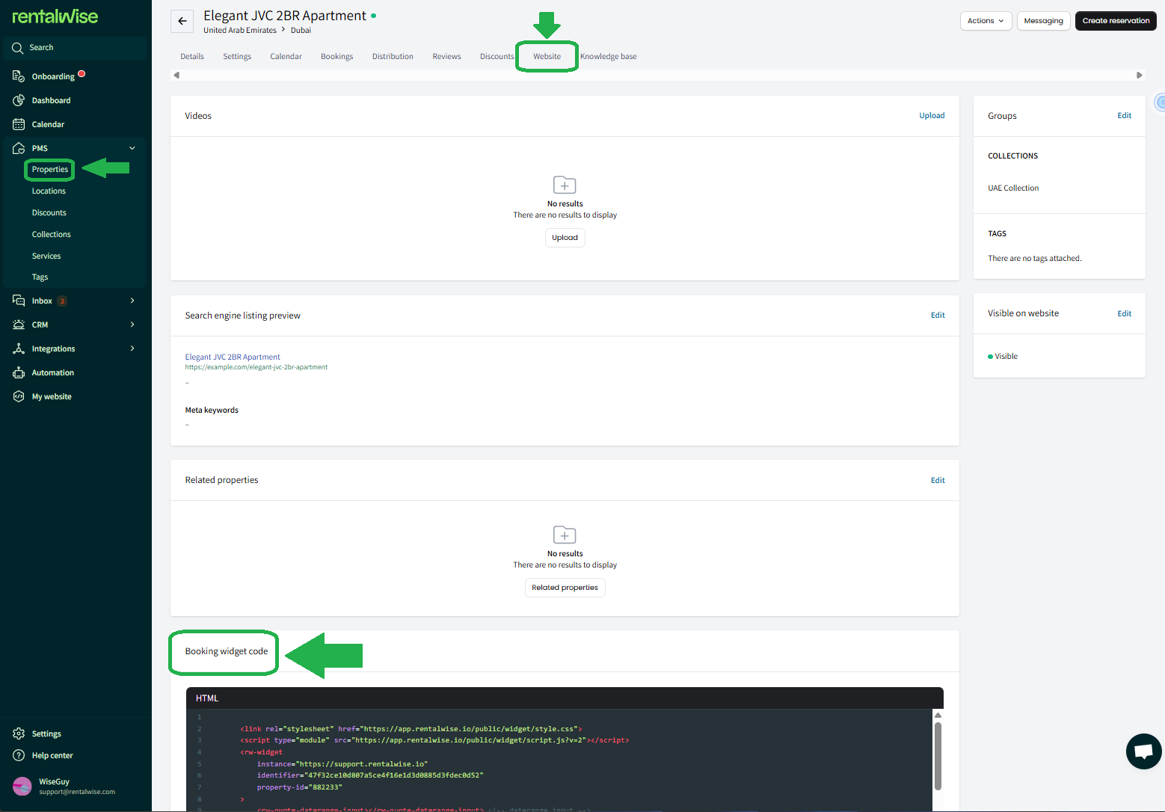The image size is (1165, 812).
Task: Click the Help center question icon
Action: (x=19, y=755)
